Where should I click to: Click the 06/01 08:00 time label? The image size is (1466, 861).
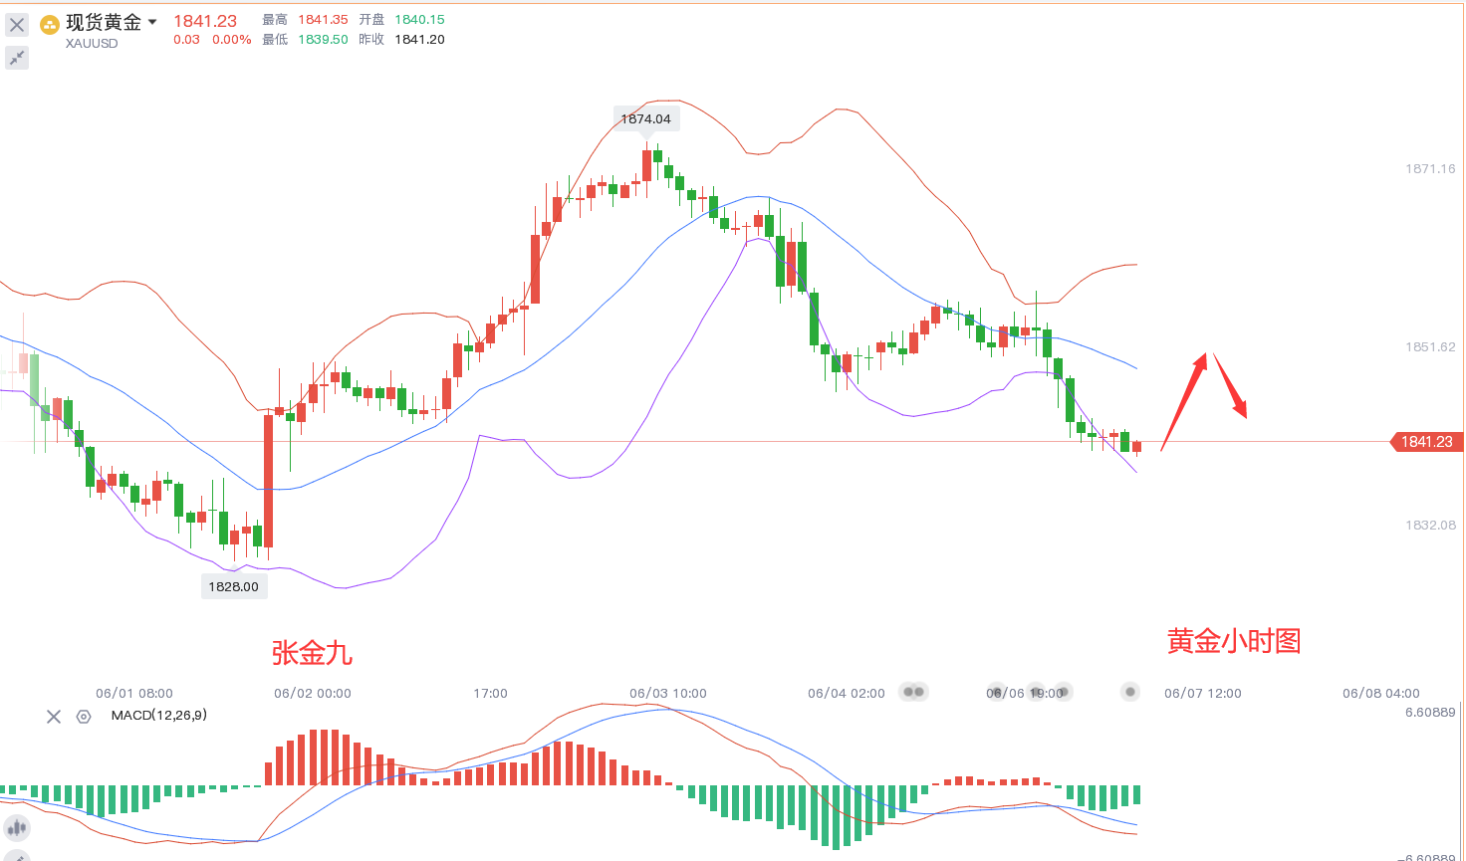coord(134,694)
